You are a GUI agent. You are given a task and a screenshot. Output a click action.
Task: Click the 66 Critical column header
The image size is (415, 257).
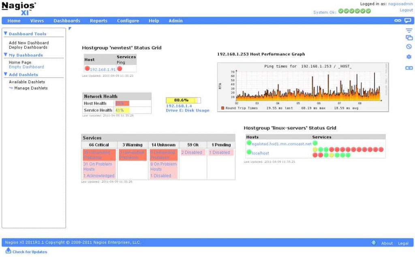(x=99, y=145)
